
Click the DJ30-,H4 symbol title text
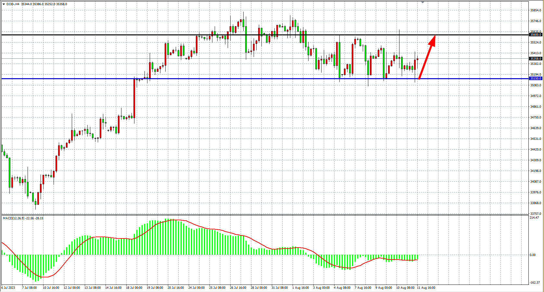point(13,4)
